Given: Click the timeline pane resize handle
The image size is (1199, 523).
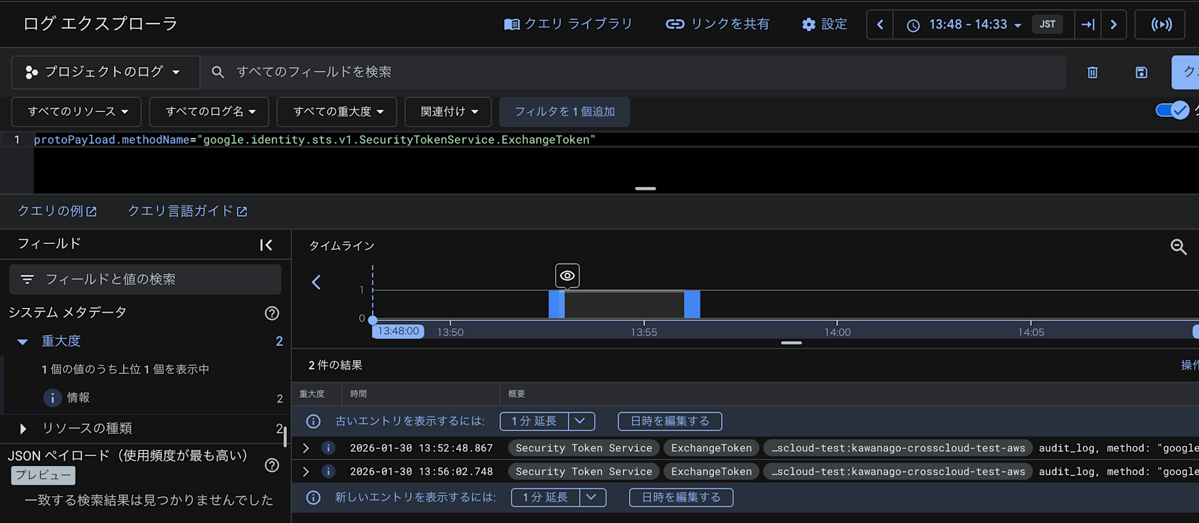Looking at the screenshot, I should (791, 343).
